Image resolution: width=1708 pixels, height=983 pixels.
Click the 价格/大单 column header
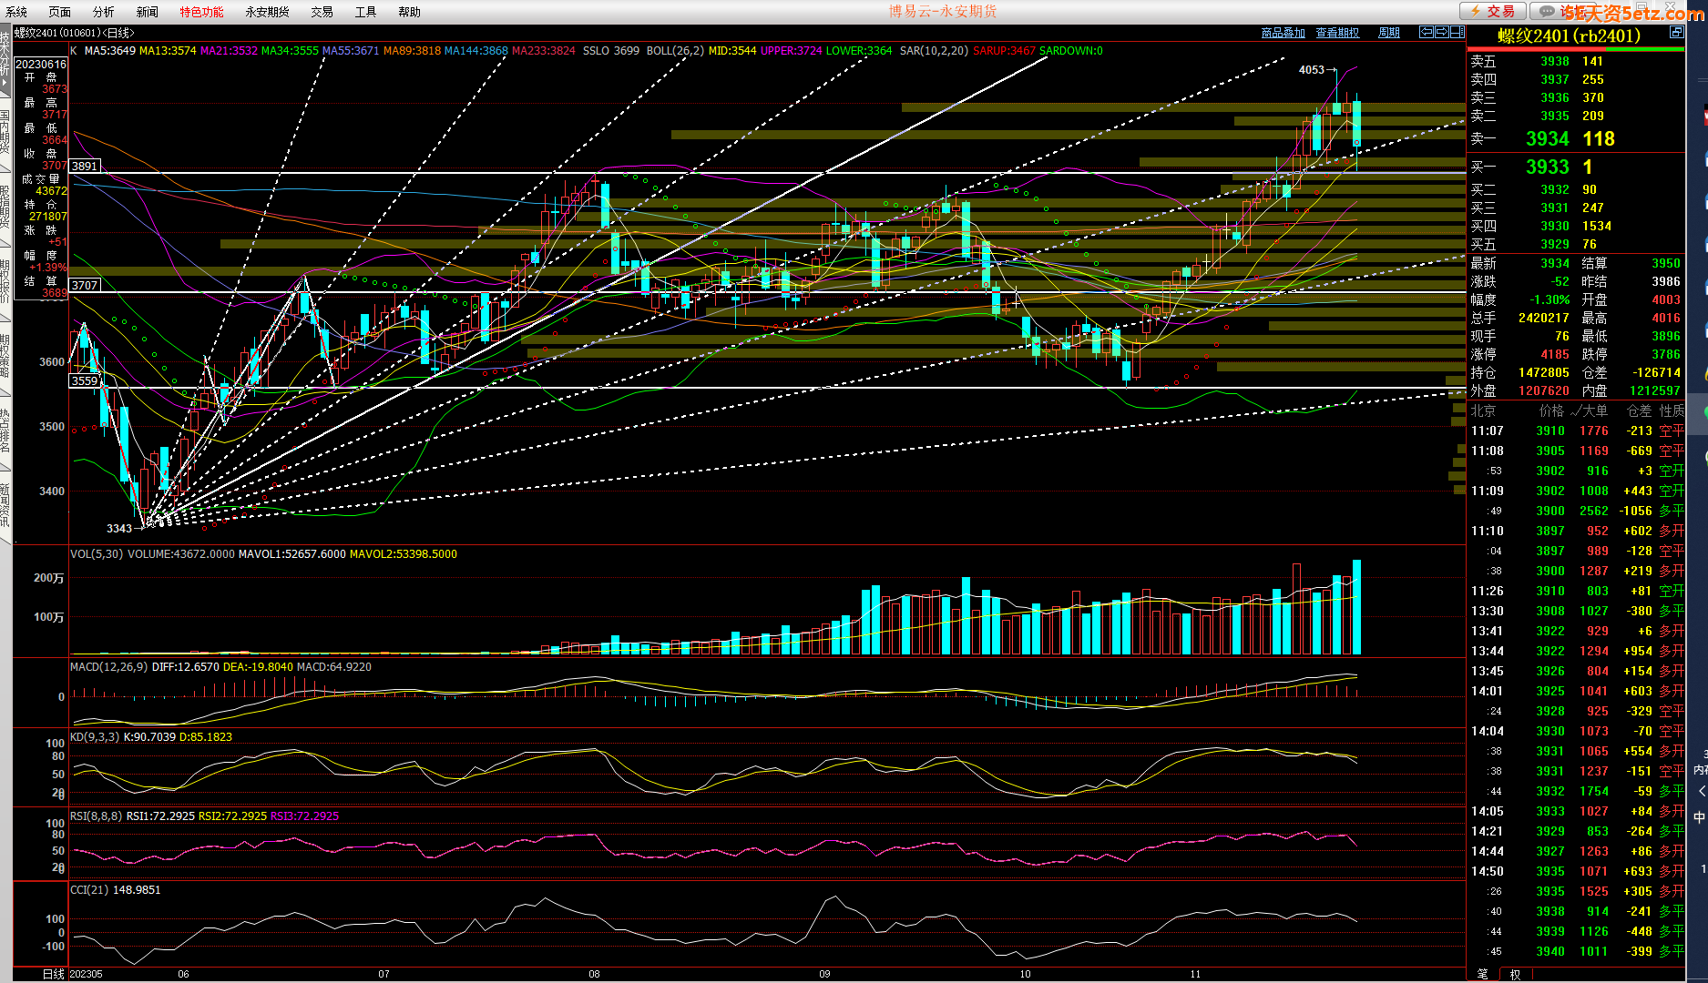(x=1573, y=410)
